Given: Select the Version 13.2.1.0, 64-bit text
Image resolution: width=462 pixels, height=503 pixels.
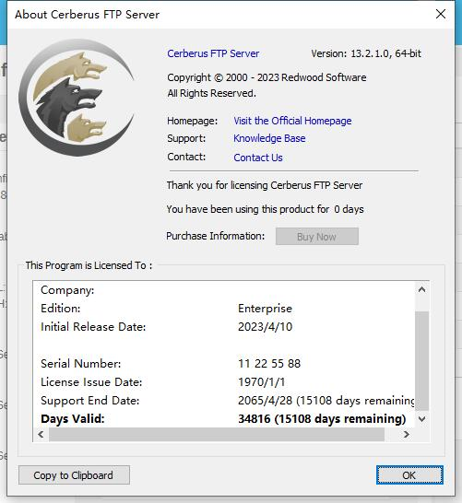Looking at the screenshot, I should [366, 53].
